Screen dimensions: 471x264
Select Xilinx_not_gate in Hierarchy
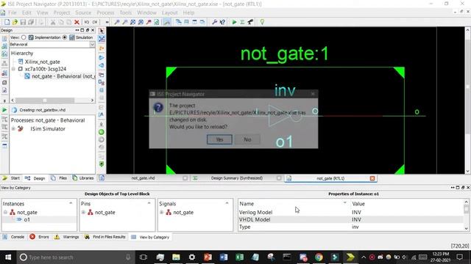tap(43, 62)
